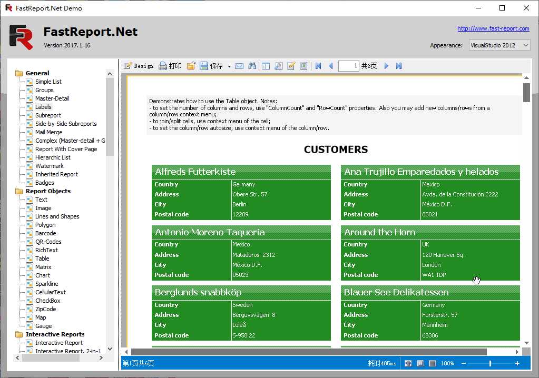Open the Table demo
This screenshot has width=539, height=378.
coord(42,258)
